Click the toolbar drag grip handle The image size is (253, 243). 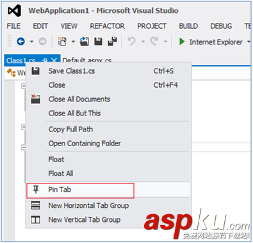10,41
